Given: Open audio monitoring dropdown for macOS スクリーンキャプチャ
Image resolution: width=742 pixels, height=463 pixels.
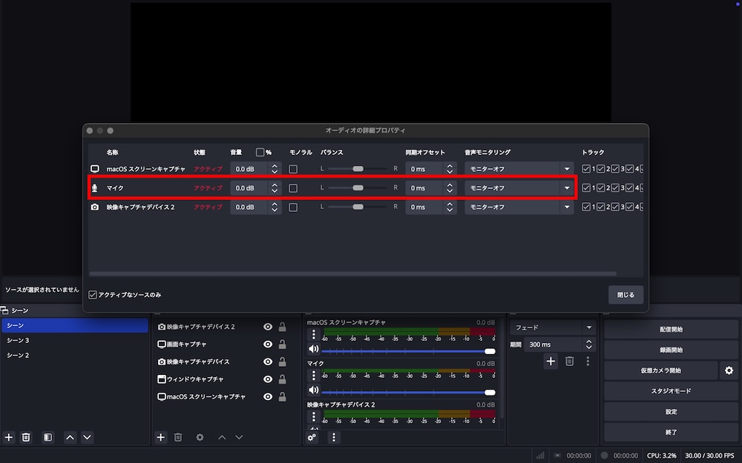Looking at the screenshot, I should (519, 169).
